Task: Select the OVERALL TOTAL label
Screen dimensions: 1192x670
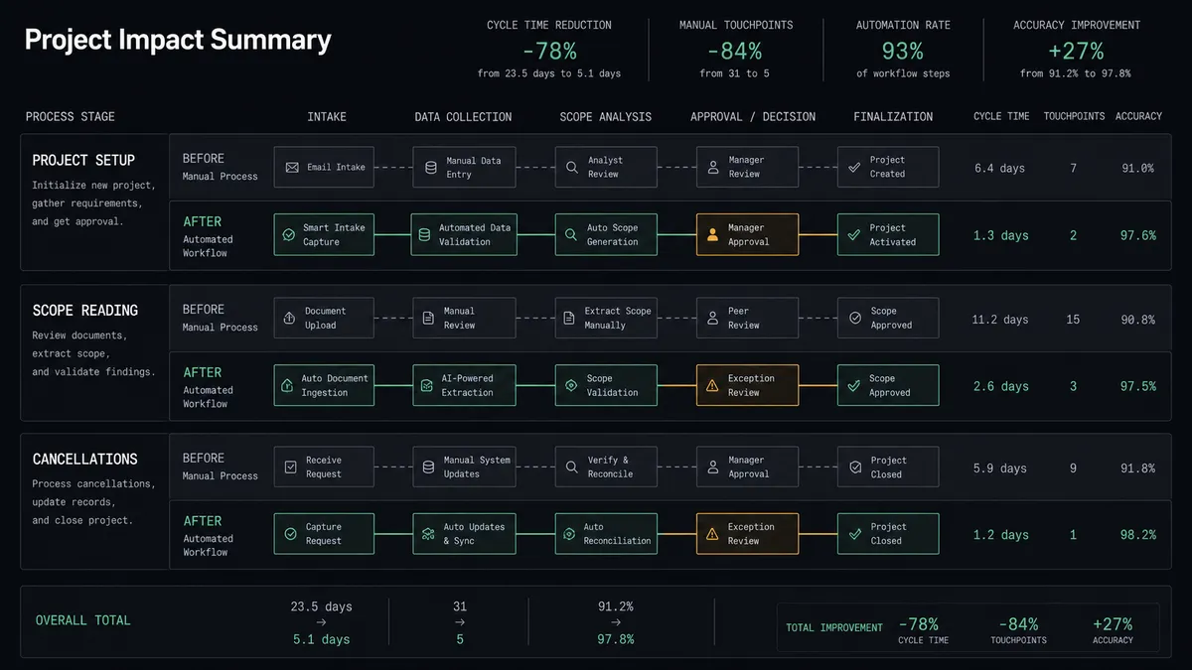Action: click(x=82, y=620)
